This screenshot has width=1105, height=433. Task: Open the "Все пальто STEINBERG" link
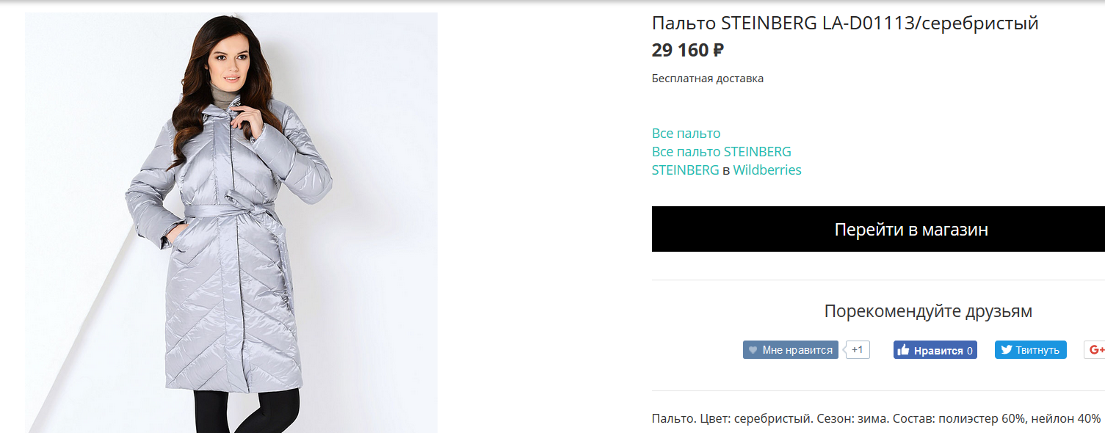(x=721, y=152)
